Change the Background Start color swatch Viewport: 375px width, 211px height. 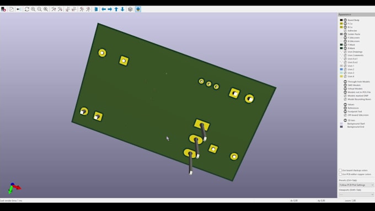(x=341, y=123)
